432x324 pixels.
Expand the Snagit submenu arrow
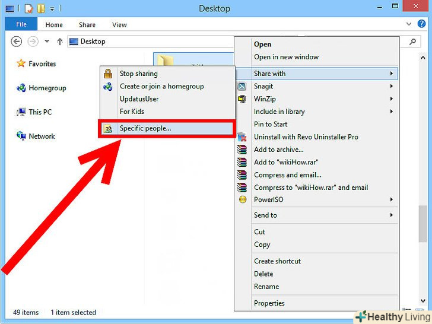pyautogui.click(x=391, y=86)
